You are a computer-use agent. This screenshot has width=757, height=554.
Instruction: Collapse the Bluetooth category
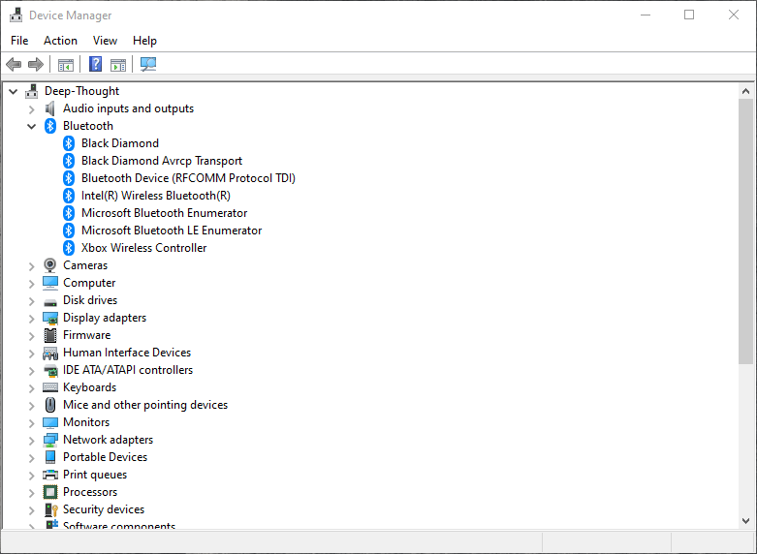point(32,127)
